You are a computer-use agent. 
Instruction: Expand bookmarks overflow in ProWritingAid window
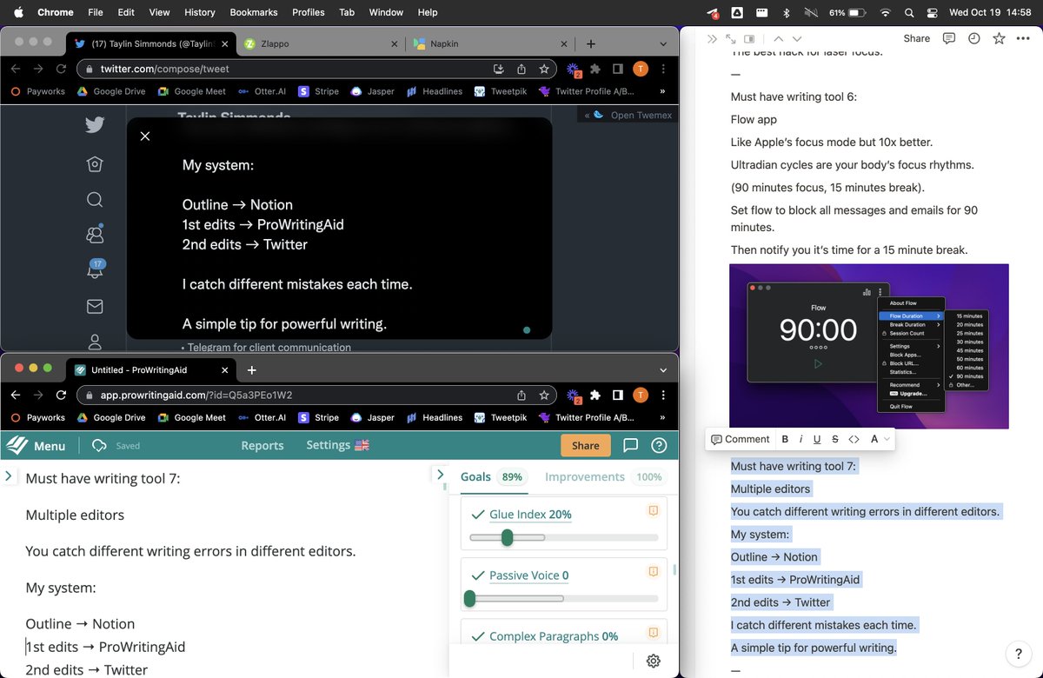click(663, 417)
